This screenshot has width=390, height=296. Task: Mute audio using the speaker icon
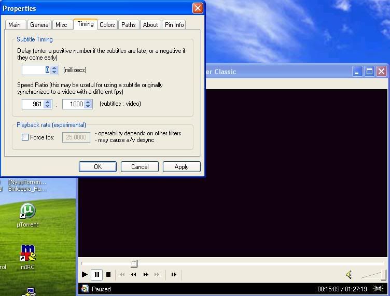click(x=350, y=275)
